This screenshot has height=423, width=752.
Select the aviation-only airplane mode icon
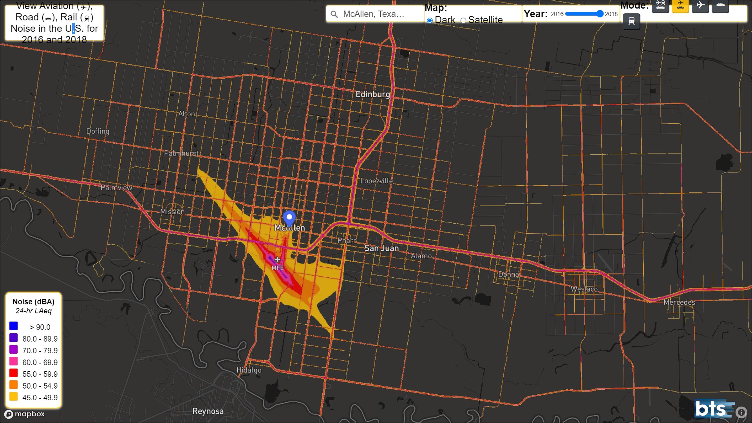(x=700, y=6)
